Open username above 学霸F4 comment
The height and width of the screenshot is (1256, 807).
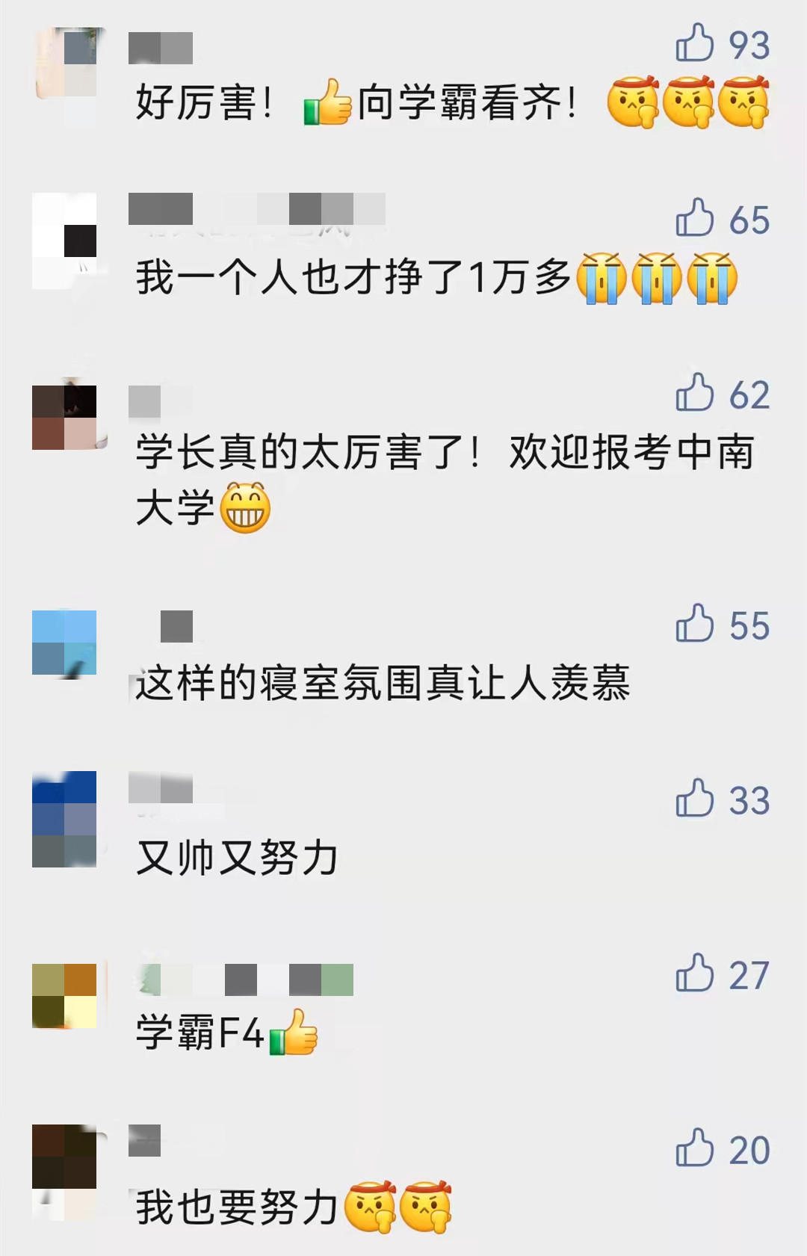(241, 980)
